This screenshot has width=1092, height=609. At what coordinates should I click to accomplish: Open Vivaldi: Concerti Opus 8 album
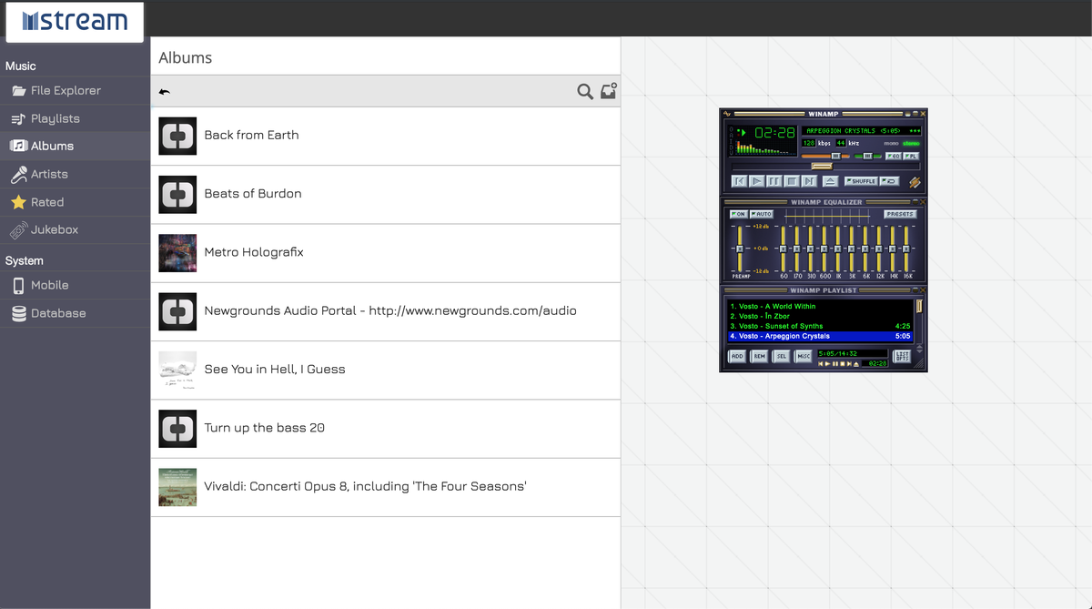386,487
